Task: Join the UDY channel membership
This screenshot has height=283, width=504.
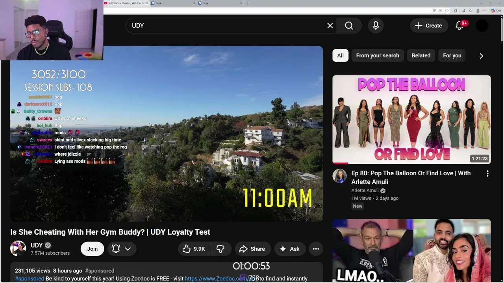Action: point(92,249)
